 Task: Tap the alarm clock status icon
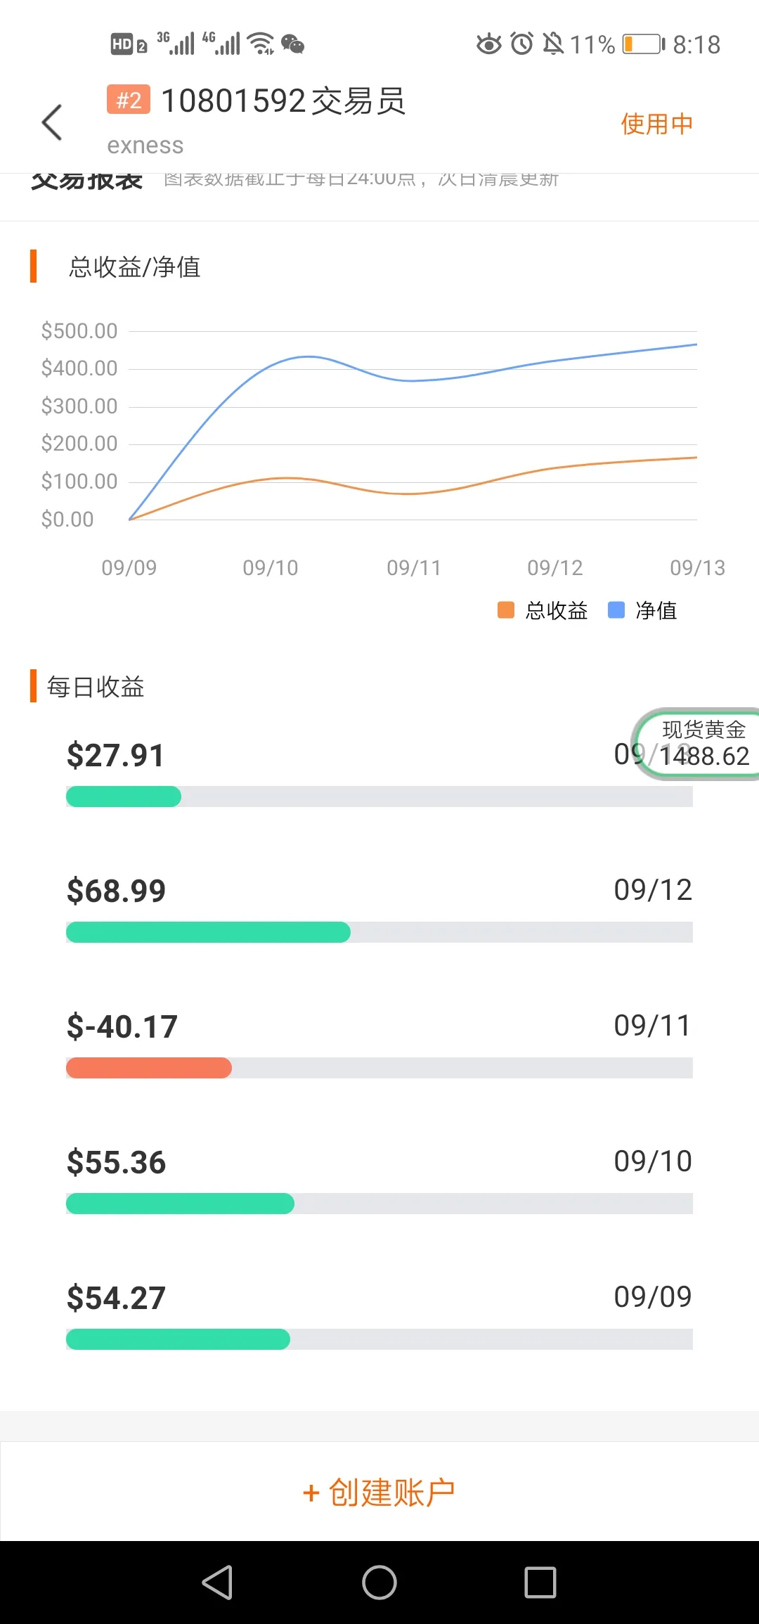click(521, 44)
